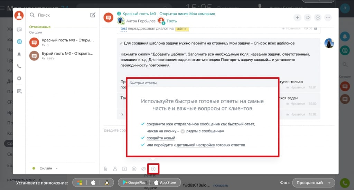
Task: Mark dialog finished with checkmark icon
Action: click(x=317, y=18)
